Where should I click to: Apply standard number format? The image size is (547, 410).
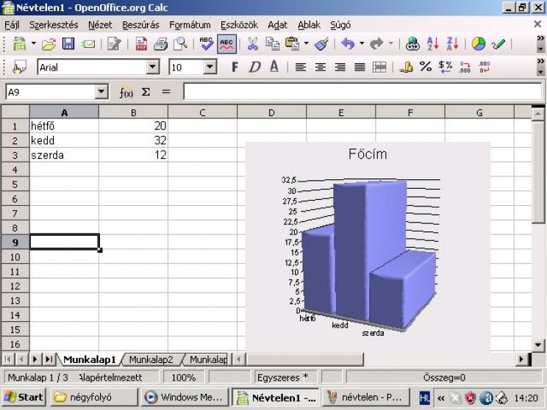pyautogui.click(x=446, y=67)
